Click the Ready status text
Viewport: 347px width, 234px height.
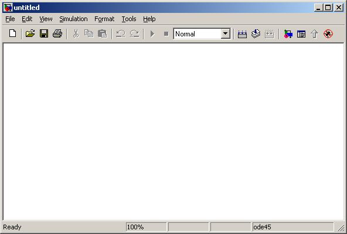coord(12,227)
